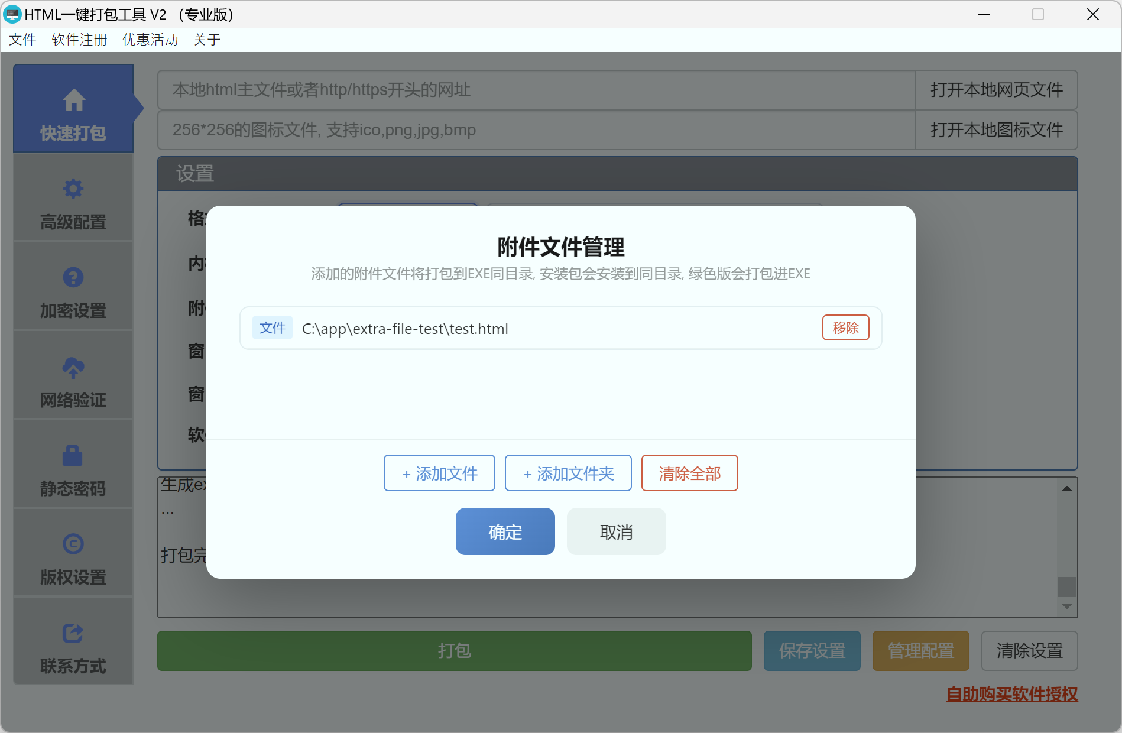Select the 网络验证 cloud icon
This screenshot has height=733, width=1122.
[x=73, y=368]
